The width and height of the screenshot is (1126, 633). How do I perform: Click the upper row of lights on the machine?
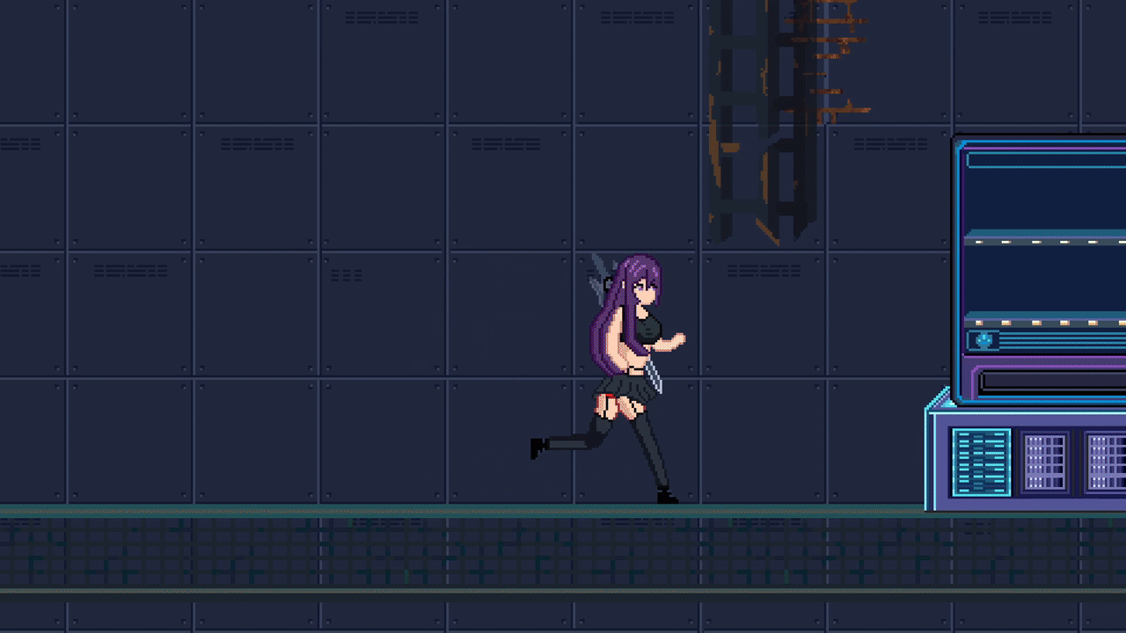(x=1045, y=241)
